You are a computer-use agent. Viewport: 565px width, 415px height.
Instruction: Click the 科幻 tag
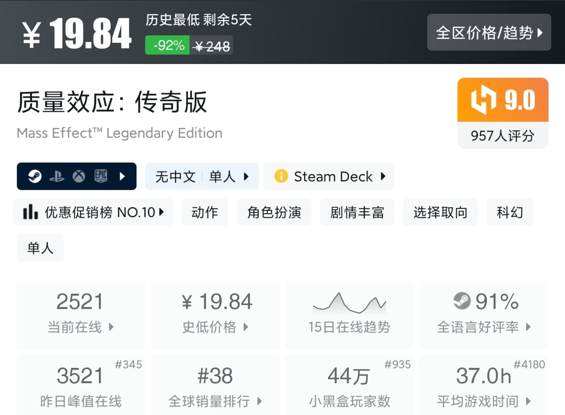click(510, 212)
